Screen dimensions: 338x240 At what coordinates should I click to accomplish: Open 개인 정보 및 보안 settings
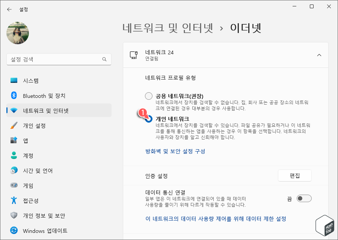[x=43, y=216]
